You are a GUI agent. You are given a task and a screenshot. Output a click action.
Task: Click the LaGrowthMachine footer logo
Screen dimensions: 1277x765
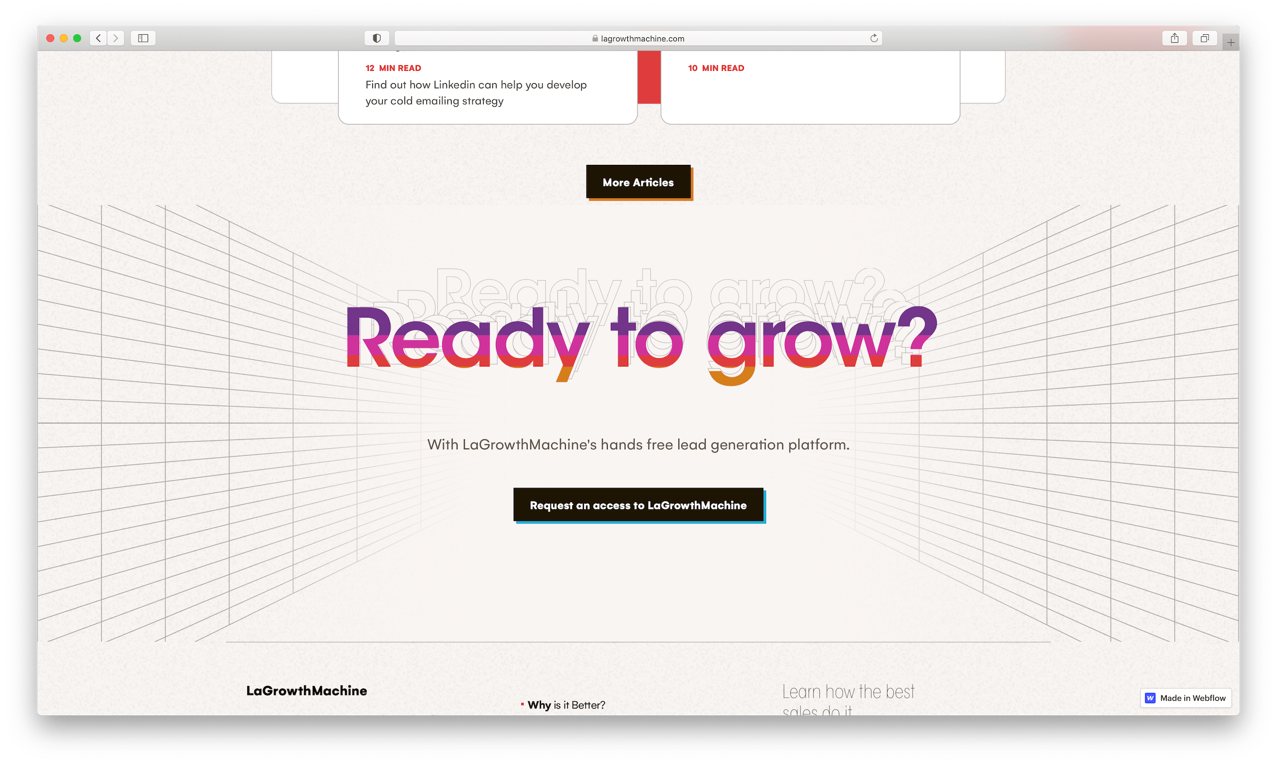tap(306, 691)
